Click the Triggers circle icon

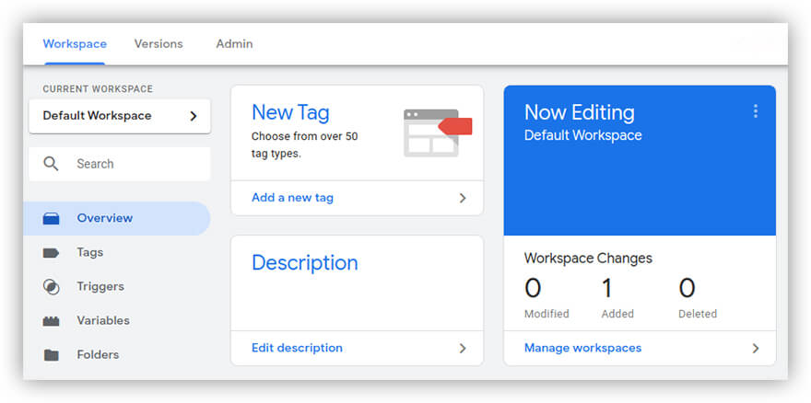point(52,287)
